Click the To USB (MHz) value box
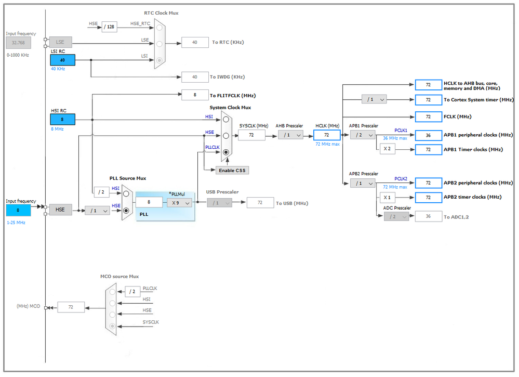519x377 pixels. tap(260, 202)
